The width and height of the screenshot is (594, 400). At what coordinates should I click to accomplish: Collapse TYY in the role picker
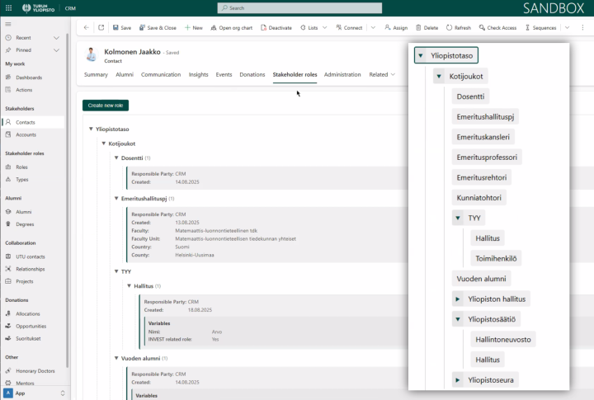tap(458, 219)
